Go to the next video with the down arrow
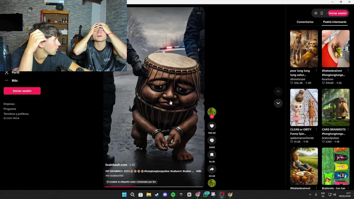 coord(278,103)
